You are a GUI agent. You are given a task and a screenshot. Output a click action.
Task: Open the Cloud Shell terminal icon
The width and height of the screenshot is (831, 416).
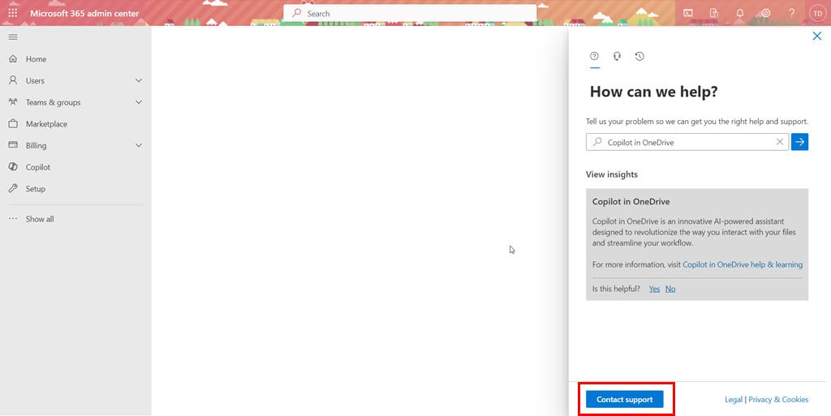[x=688, y=13]
